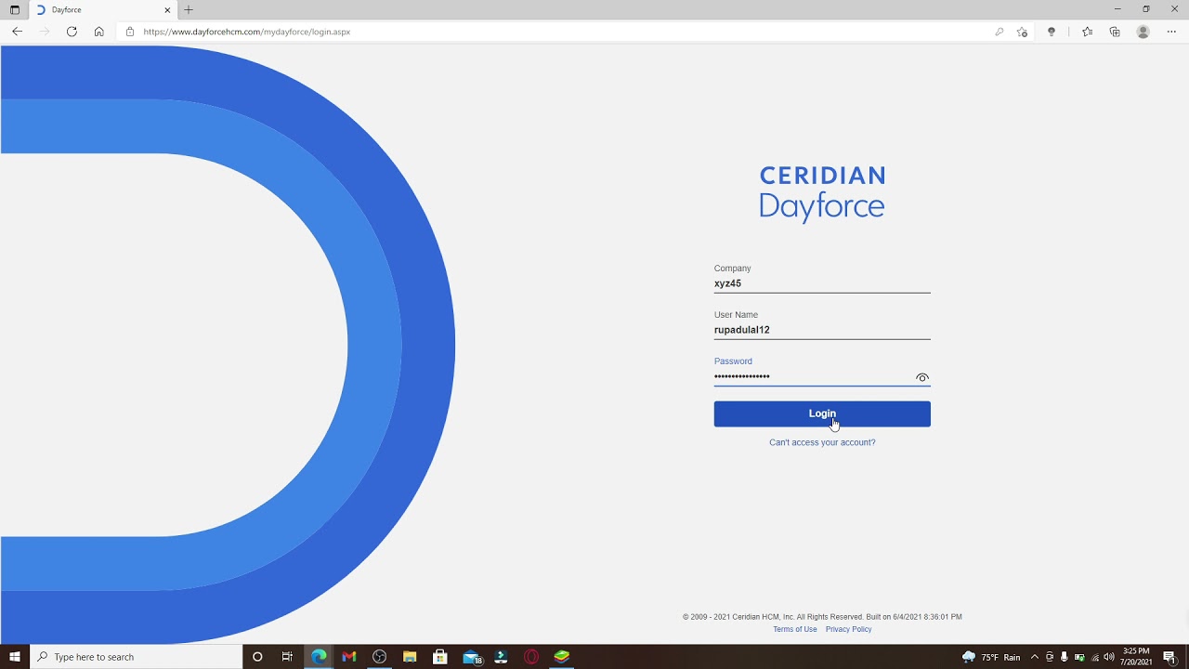
Task: Open Edge settings and more menu
Action: pyautogui.click(x=1171, y=32)
